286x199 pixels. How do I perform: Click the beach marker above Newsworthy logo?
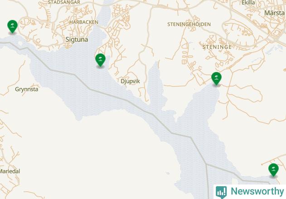coord(273,170)
